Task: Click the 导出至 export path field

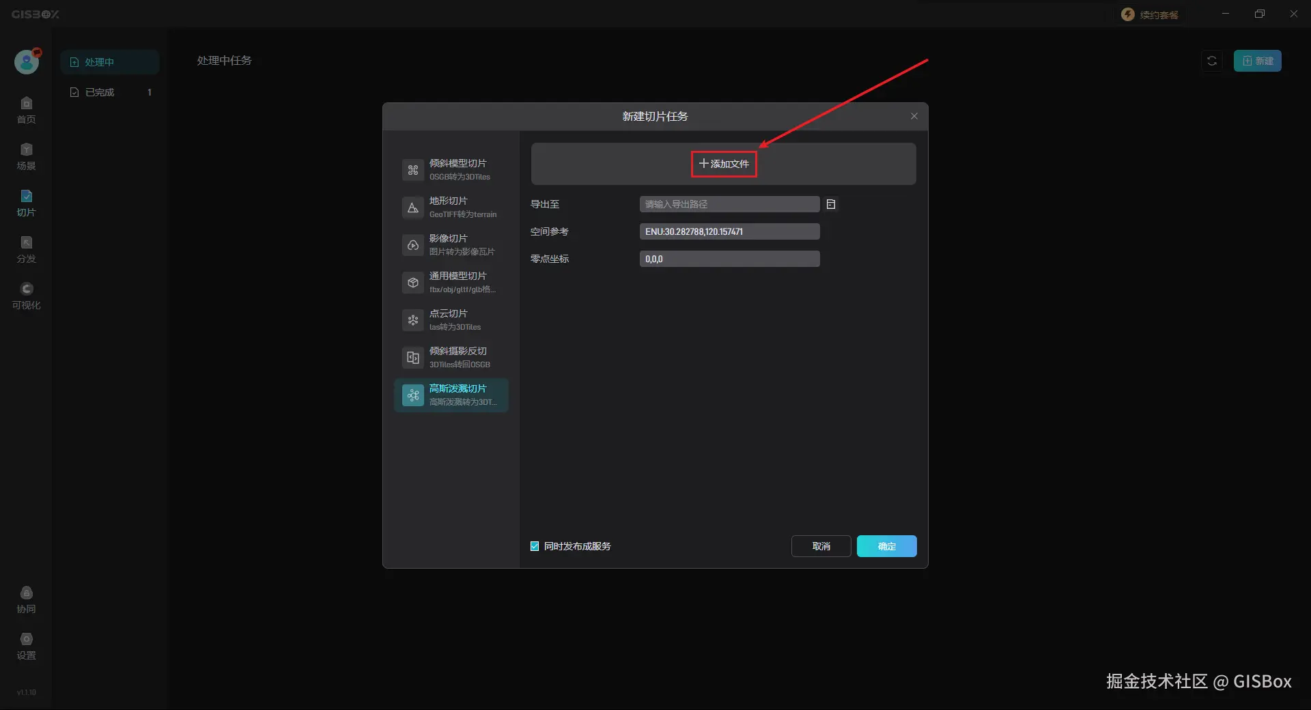Action: (x=729, y=204)
